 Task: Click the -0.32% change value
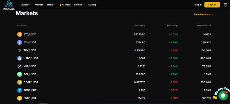coord(174,90)
